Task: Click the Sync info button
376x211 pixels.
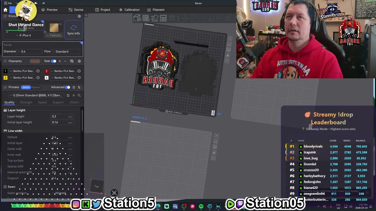Action: (73, 30)
